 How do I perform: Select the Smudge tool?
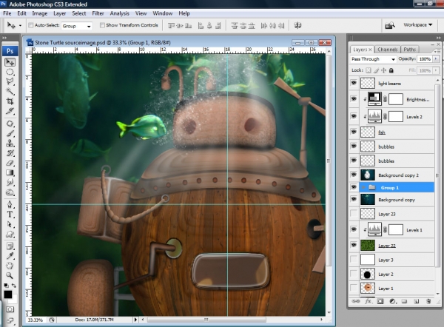(x=10, y=182)
